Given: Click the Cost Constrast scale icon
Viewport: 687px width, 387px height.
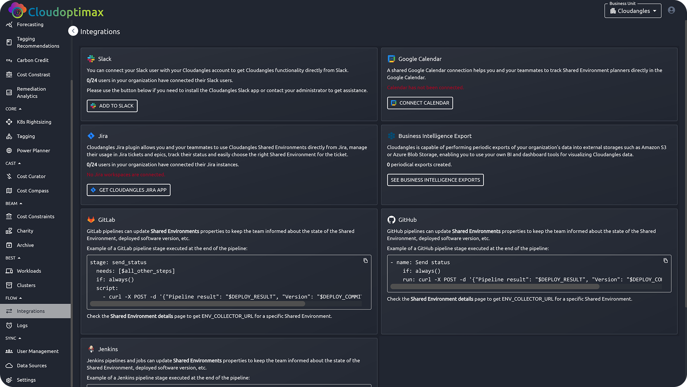Looking at the screenshot, I should click(9, 75).
